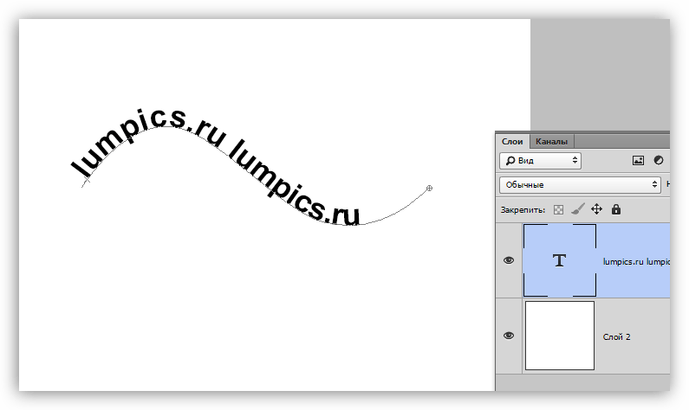
Task: Select the Слой 2 layer name
Action: [616, 336]
